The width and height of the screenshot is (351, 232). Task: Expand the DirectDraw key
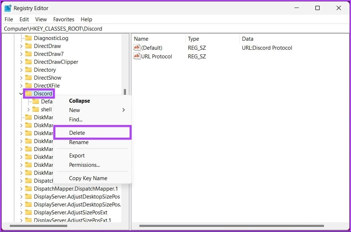21,46
